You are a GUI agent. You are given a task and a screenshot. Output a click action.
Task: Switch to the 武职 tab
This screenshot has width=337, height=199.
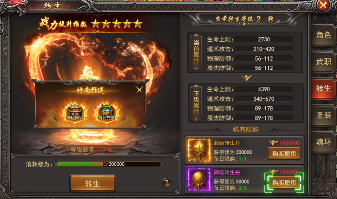pos(323,62)
